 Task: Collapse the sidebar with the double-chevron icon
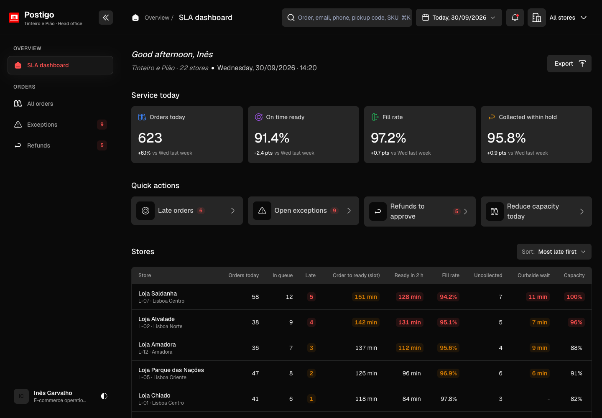click(x=106, y=18)
